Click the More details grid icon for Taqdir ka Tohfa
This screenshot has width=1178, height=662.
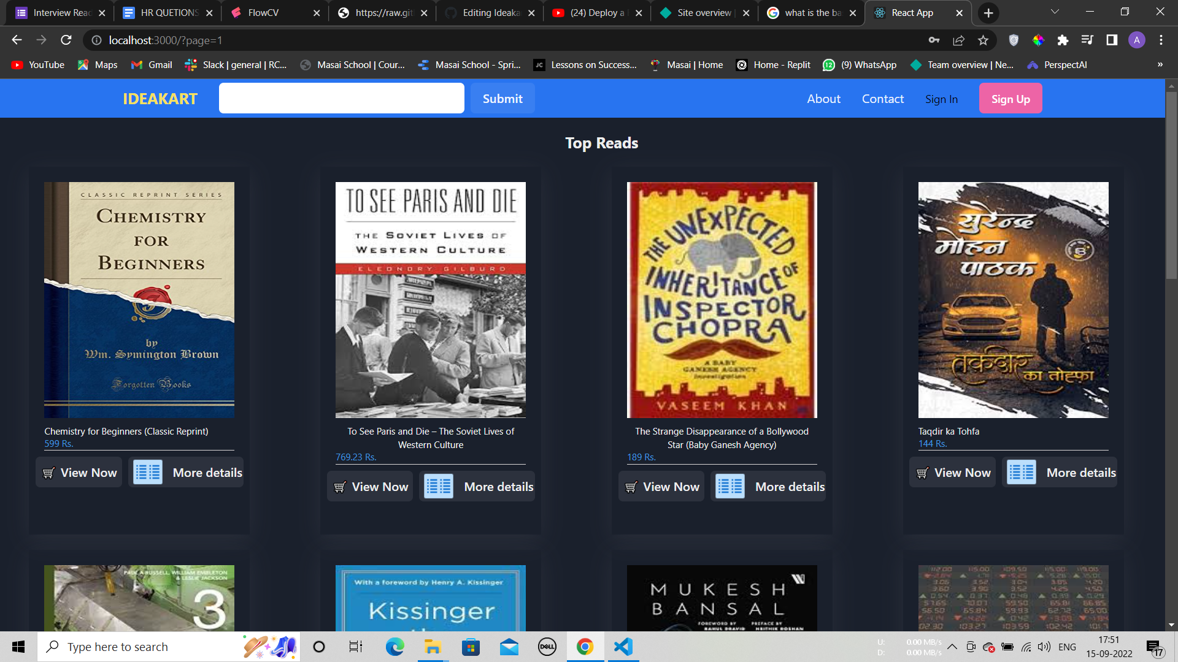1020,472
